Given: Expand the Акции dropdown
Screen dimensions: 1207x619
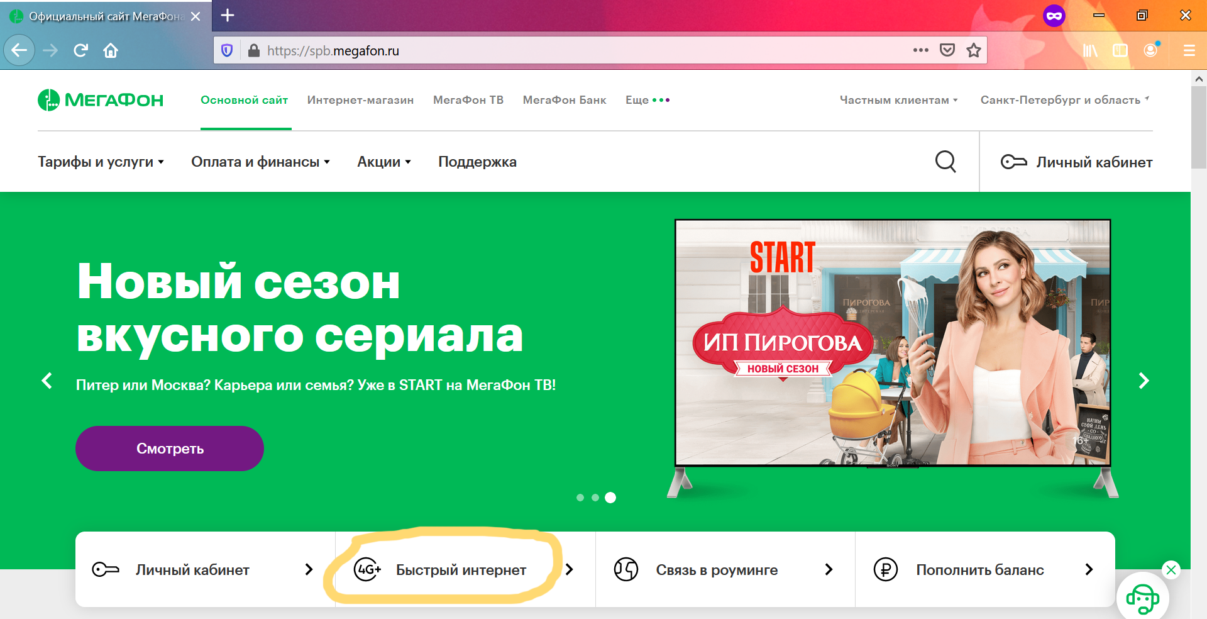Looking at the screenshot, I should pyautogui.click(x=384, y=162).
